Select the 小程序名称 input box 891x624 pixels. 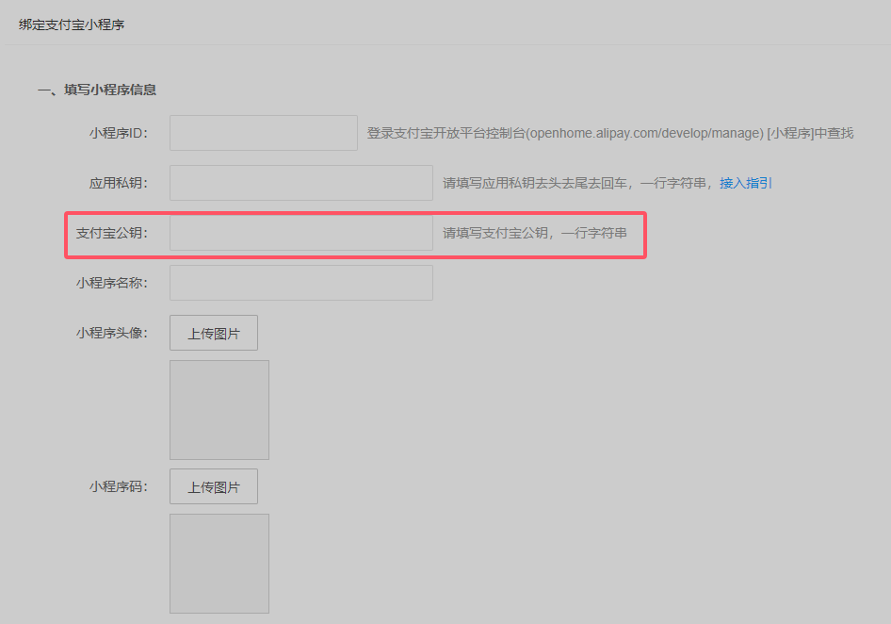(301, 283)
